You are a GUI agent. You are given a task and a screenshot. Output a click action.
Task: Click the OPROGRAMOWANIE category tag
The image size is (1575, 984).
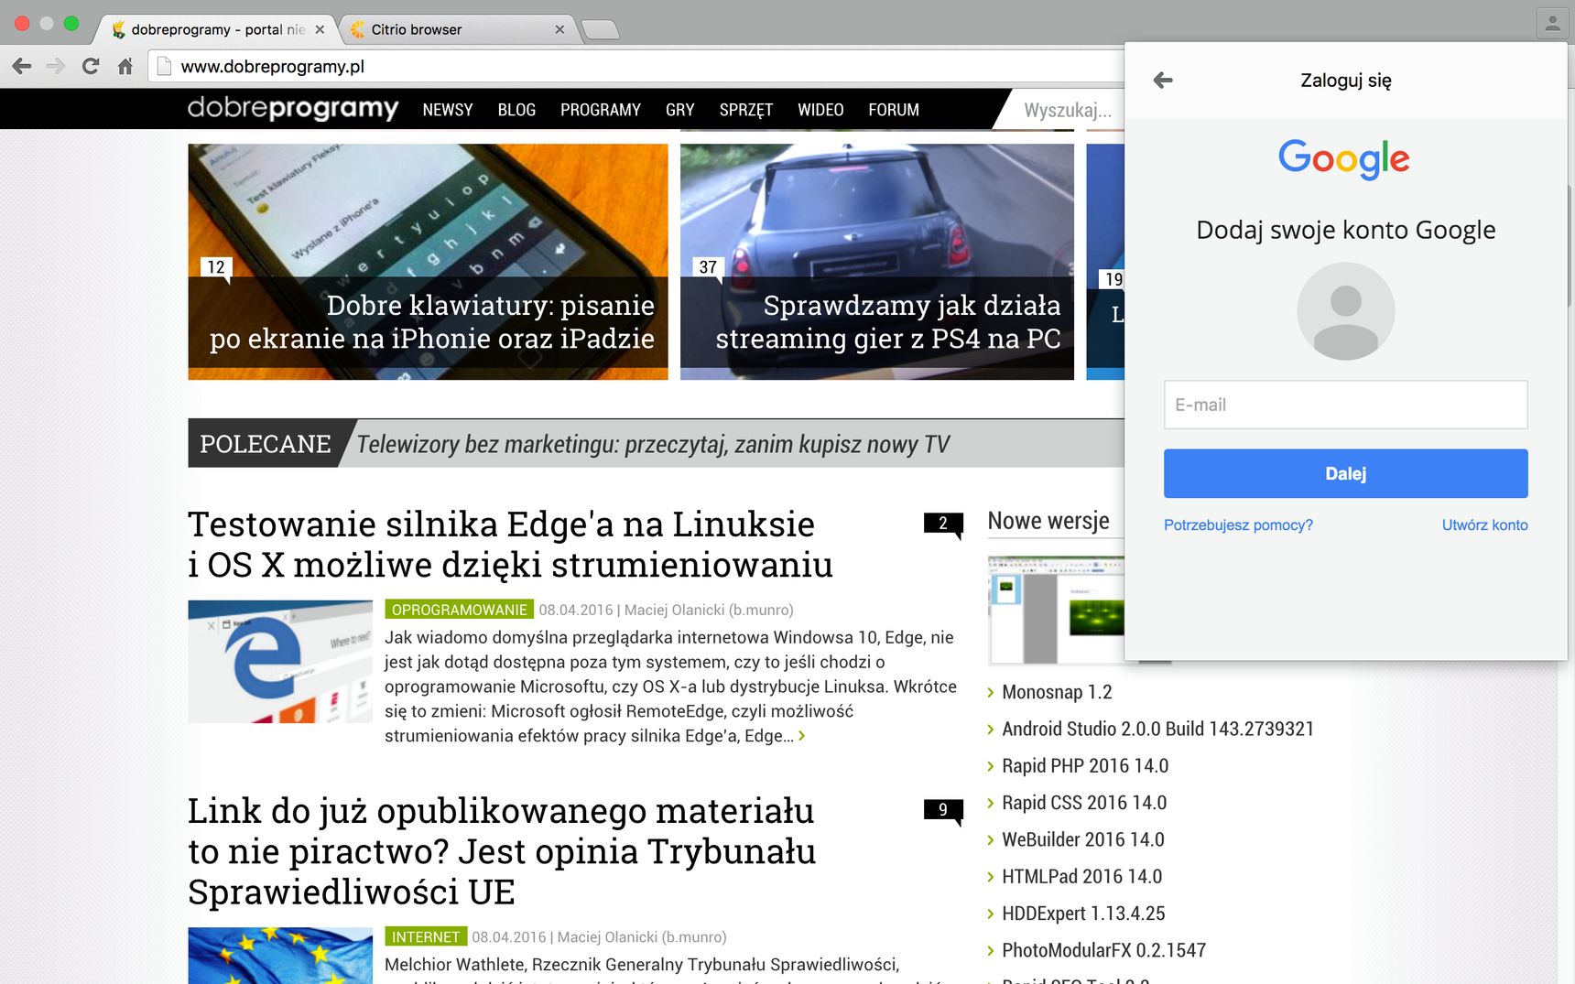click(460, 610)
